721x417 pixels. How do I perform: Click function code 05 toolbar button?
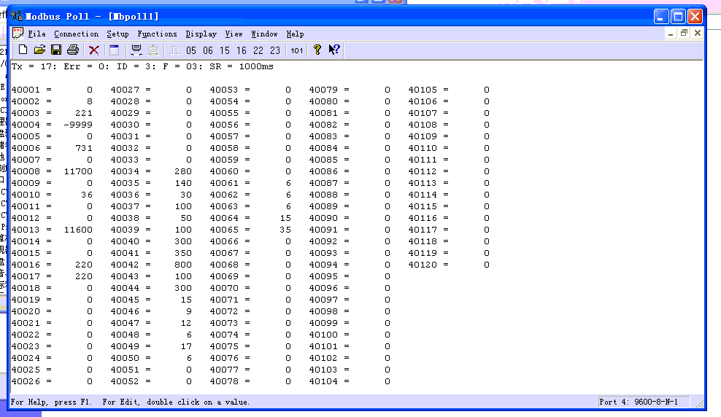click(191, 50)
